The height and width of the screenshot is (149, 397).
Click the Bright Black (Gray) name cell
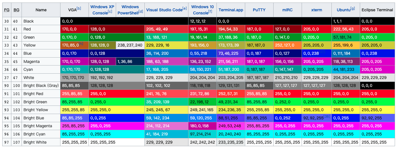click(41, 86)
